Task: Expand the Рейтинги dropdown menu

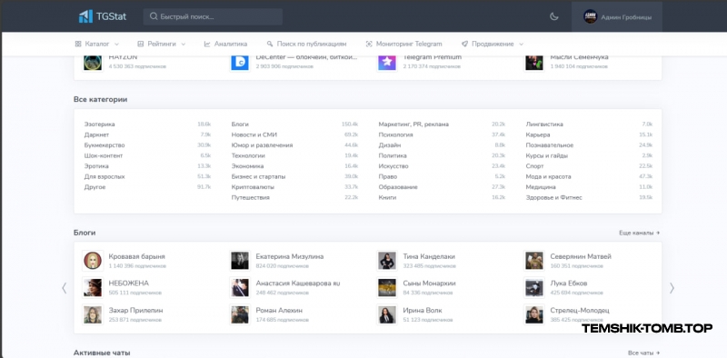Action: pyautogui.click(x=162, y=44)
